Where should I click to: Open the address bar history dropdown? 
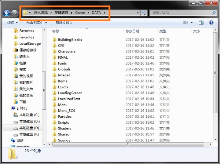[x=137, y=13]
